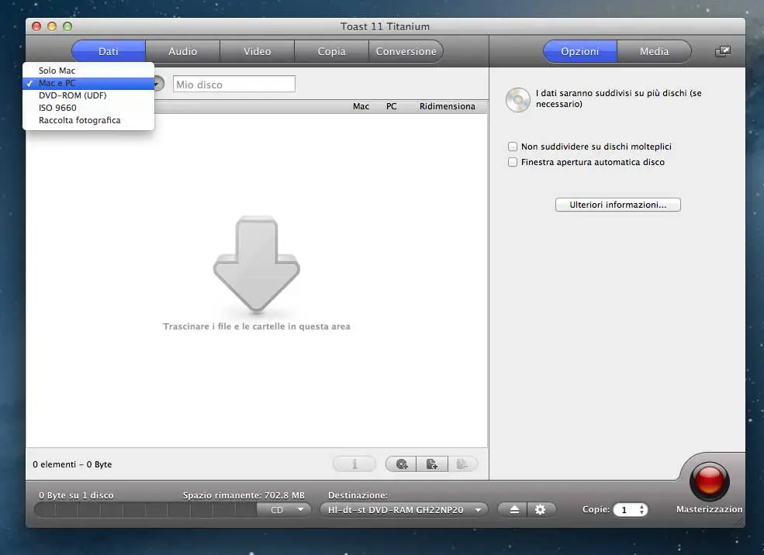
Task: Check Finestra apertura automatica disco
Action: tap(513, 162)
